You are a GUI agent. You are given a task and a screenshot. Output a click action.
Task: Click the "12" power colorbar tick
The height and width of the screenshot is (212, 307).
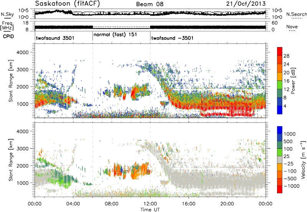286,90
